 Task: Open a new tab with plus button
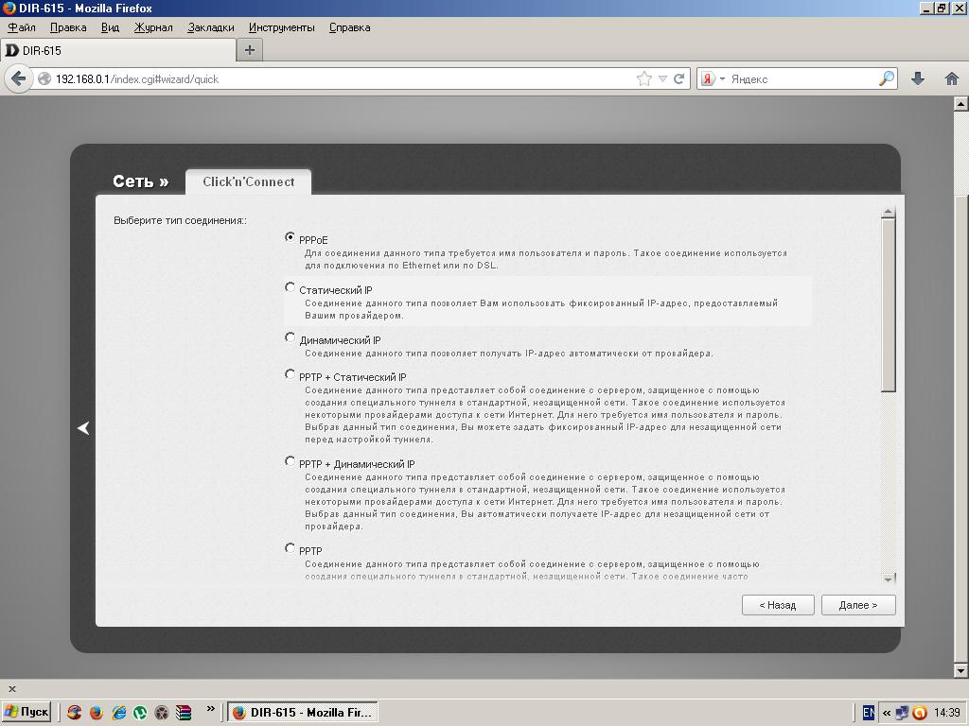pyautogui.click(x=250, y=50)
